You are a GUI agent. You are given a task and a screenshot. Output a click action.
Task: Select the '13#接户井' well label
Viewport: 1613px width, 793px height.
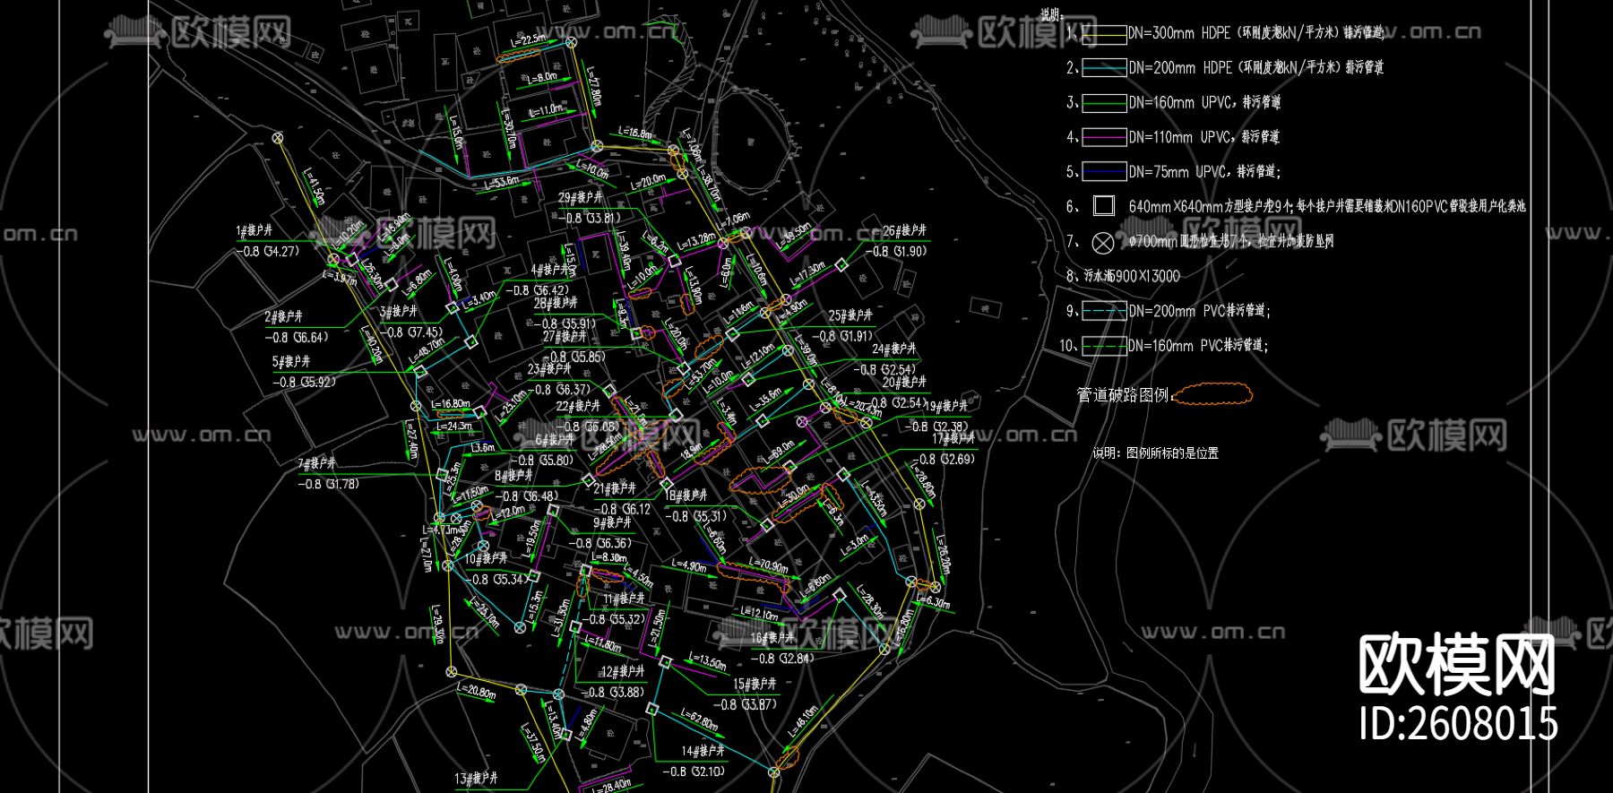tap(476, 779)
